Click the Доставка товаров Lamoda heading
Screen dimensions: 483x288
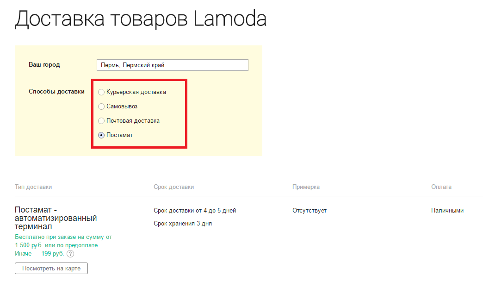tap(141, 19)
